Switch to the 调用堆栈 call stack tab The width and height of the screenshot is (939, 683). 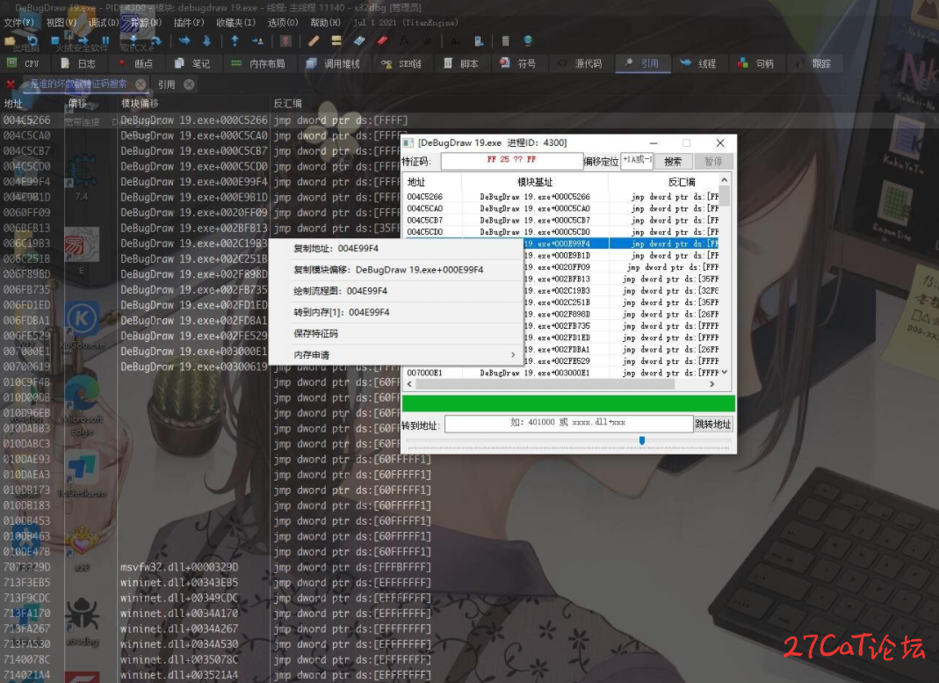(x=334, y=63)
